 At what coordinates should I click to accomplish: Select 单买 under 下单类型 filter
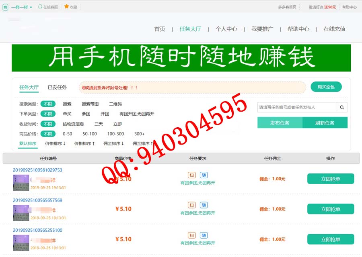pyautogui.click(x=67, y=114)
